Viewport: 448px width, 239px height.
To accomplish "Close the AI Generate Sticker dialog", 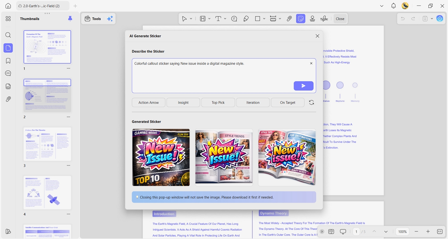I will click(x=317, y=36).
